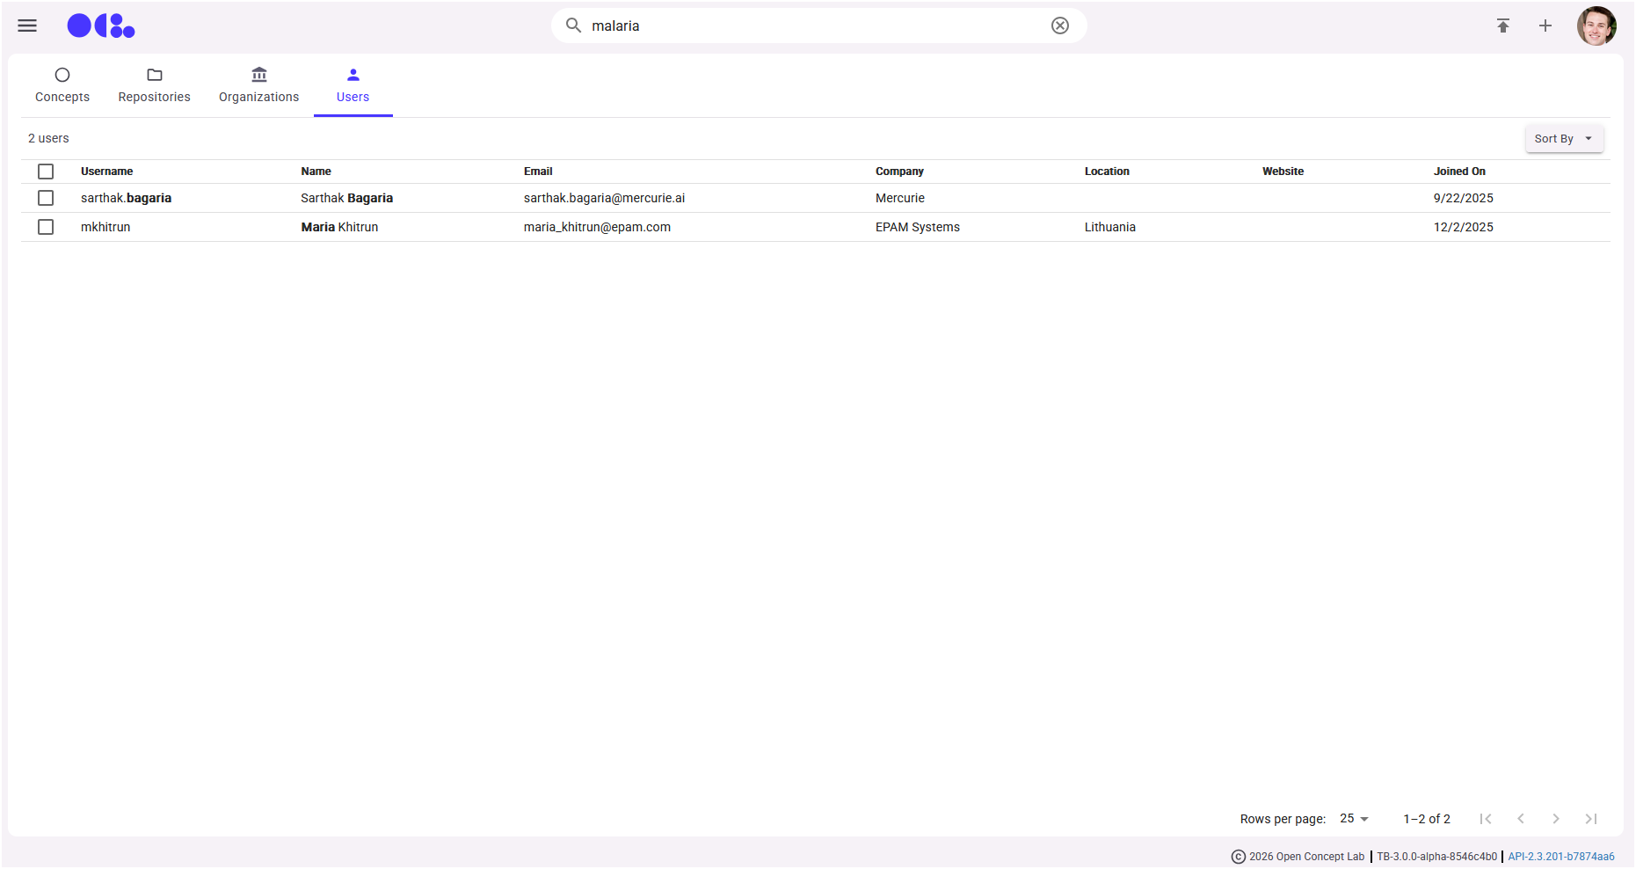
Task: Switch to the Concepts tab
Action: pos(62,85)
